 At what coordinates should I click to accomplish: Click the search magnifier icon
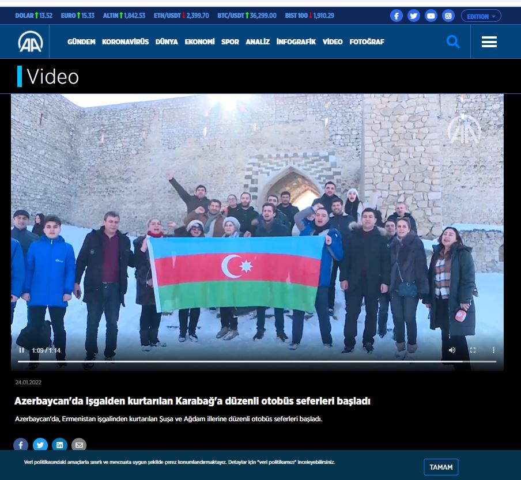[x=453, y=42]
